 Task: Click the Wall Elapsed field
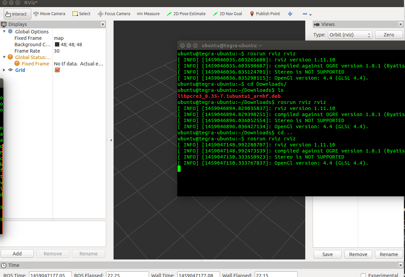[x=276, y=275]
